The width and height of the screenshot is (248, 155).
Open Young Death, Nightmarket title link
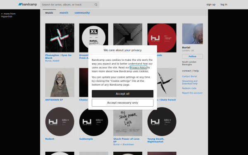156,140
